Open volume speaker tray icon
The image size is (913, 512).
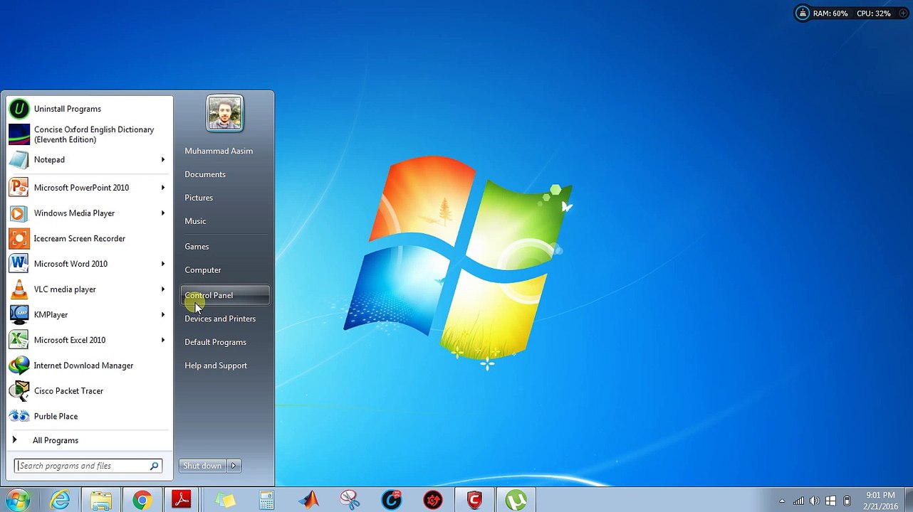pos(815,501)
